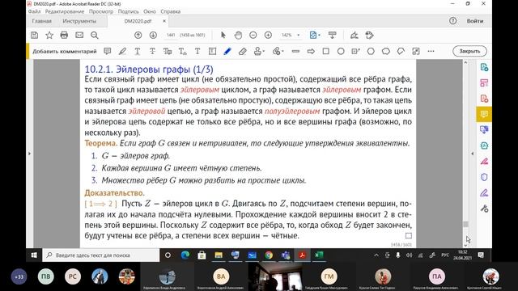Open the Подпись menu
518x291 pixels.
pos(129,11)
